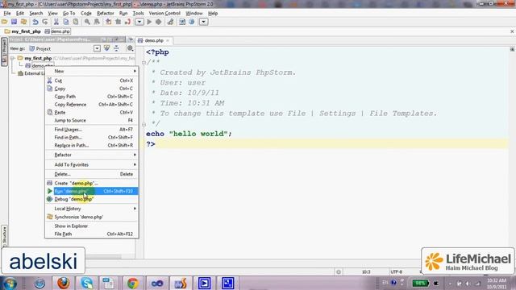Click the Synchronize toolbar icon
This screenshot has width=516, height=290.
pos(23,22)
